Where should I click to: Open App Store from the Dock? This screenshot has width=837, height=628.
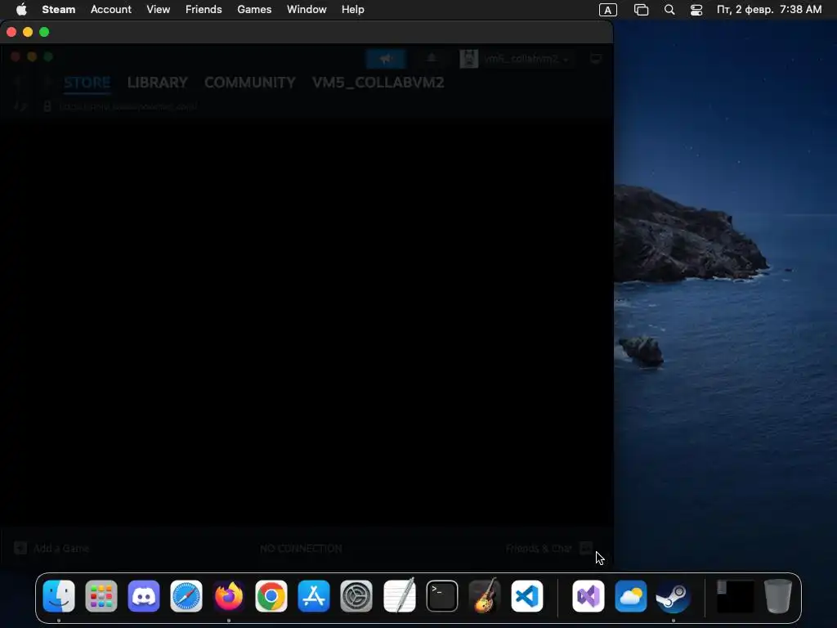click(x=314, y=596)
